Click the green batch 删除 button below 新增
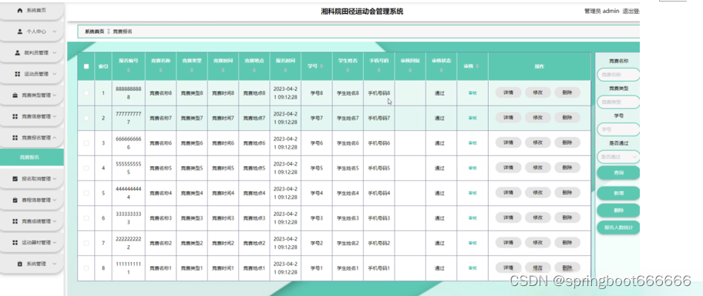 pos(618,210)
